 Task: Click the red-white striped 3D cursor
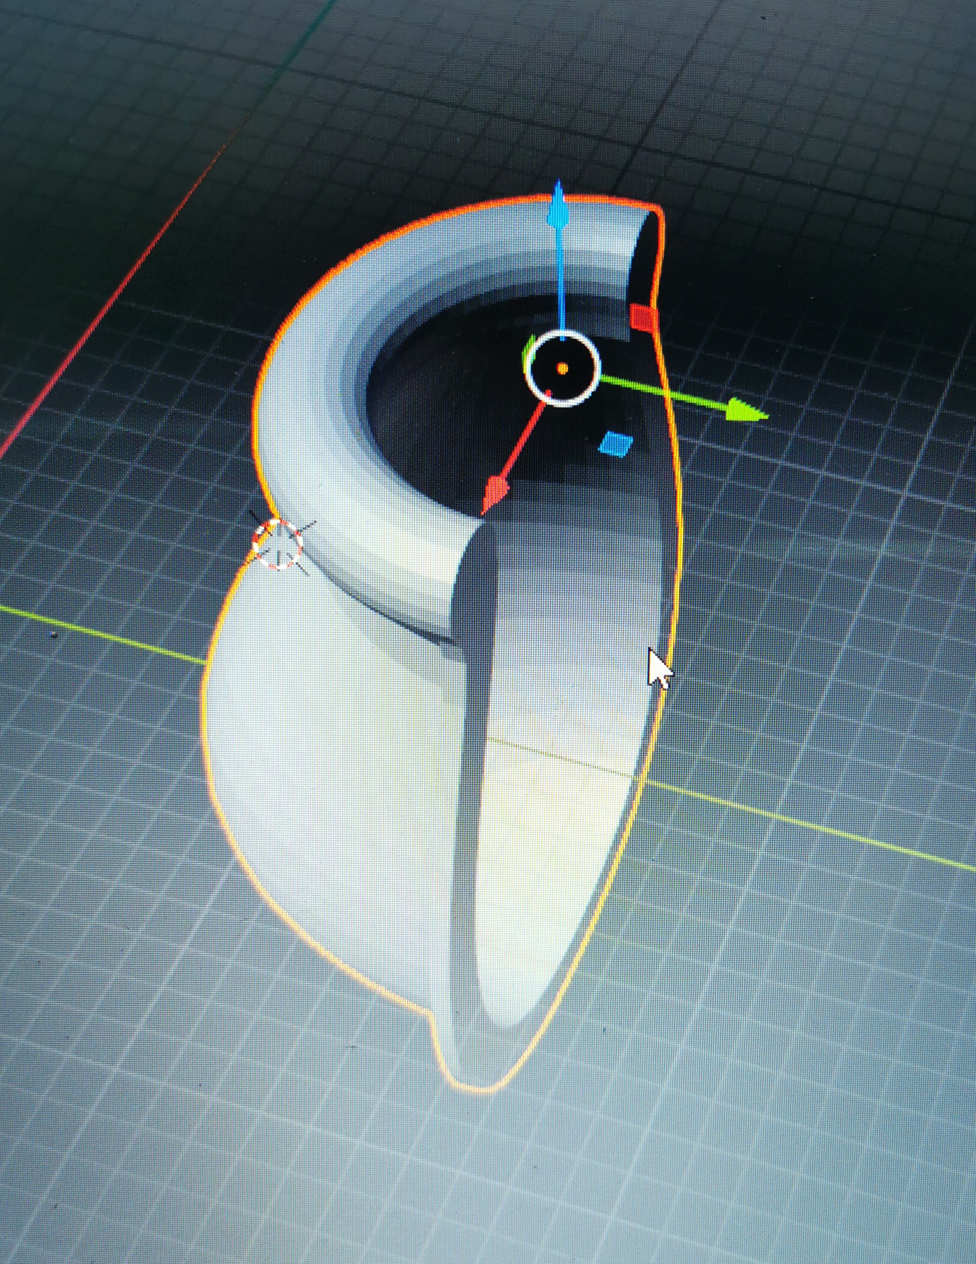click(278, 544)
